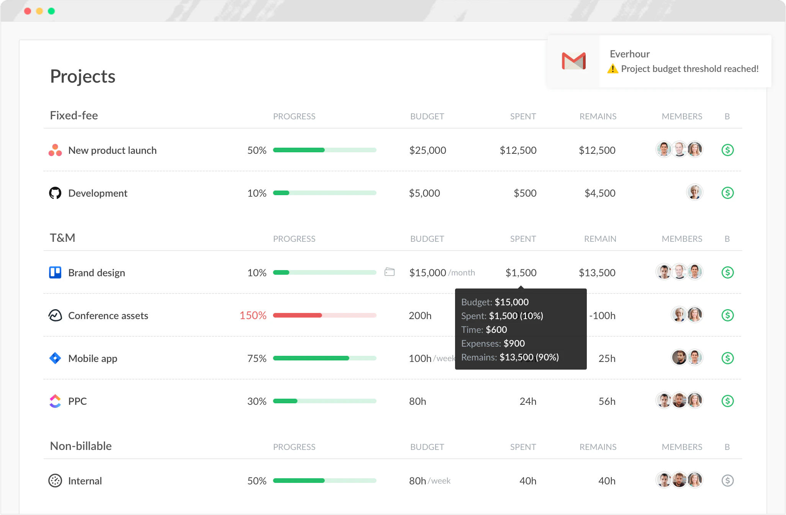Collapse the Non-billable section
Image resolution: width=786 pixels, height=515 pixels.
click(x=80, y=446)
